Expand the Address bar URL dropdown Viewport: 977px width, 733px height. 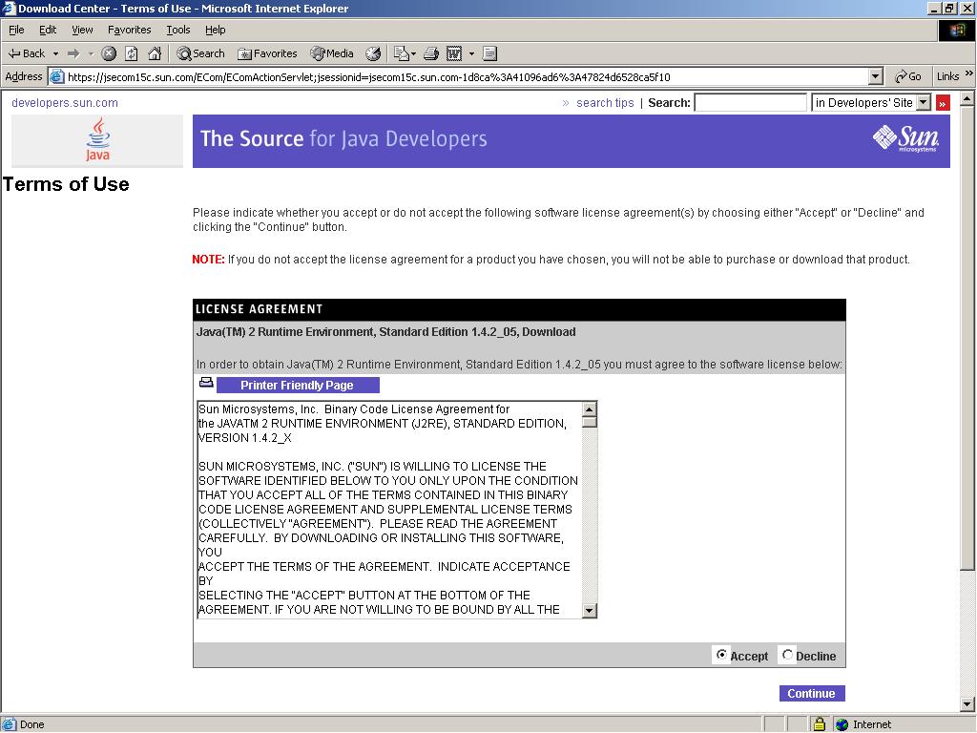[876, 76]
